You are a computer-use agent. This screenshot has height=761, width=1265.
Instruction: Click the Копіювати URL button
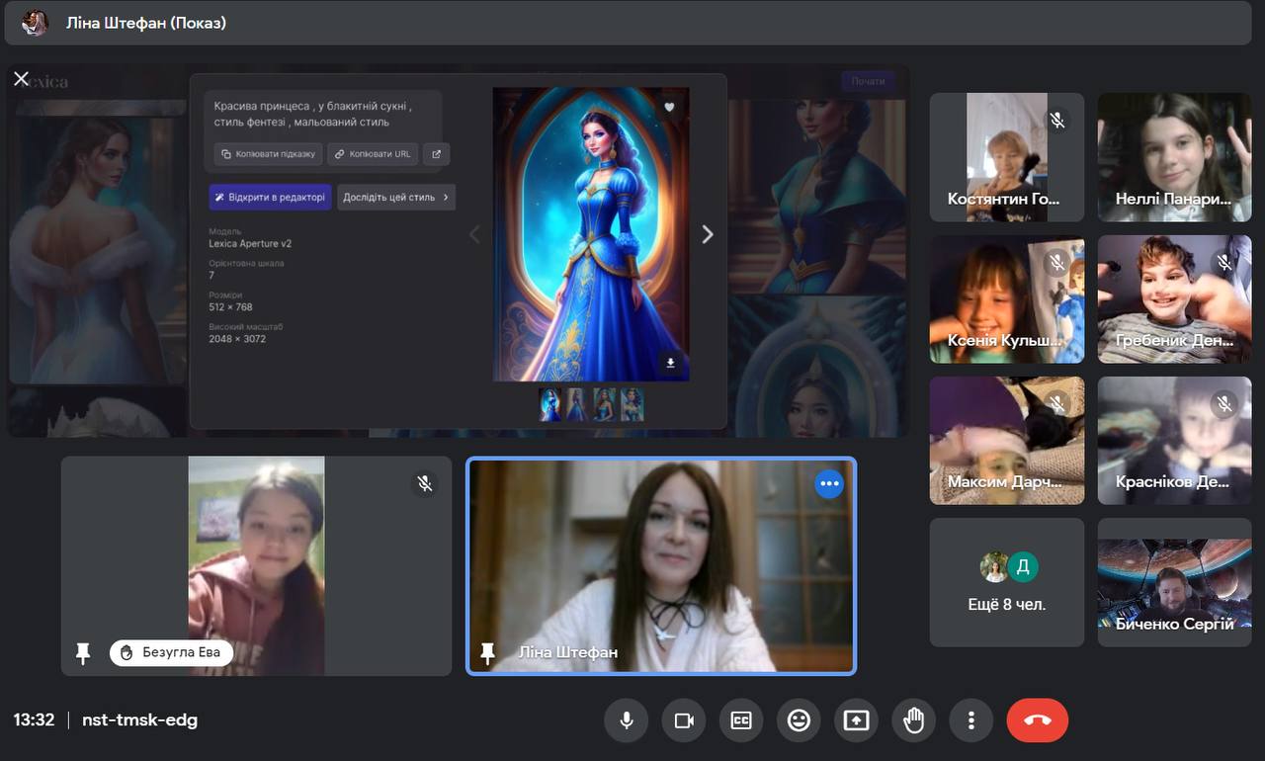tap(373, 154)
